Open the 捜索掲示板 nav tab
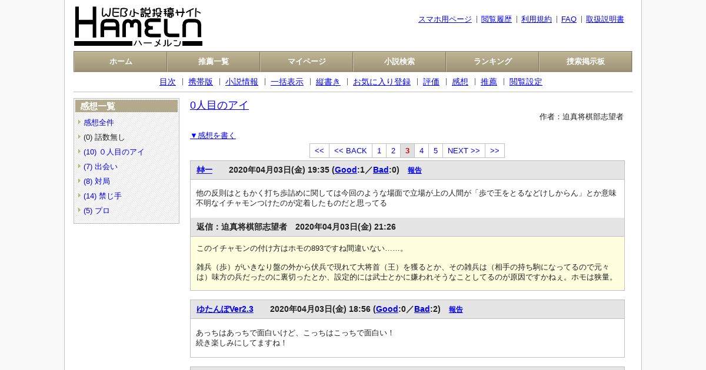 [585, 62]
